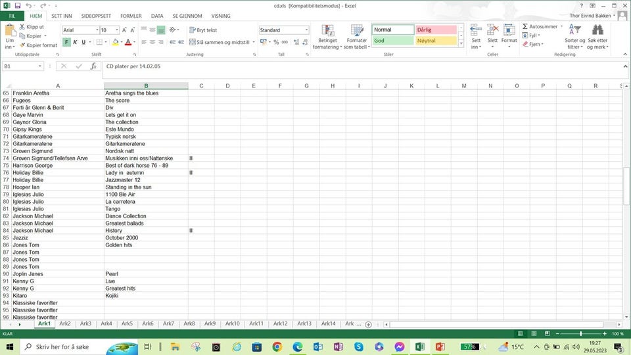
Task: Click the insert function fx icon
Action: tap(93, 66)
